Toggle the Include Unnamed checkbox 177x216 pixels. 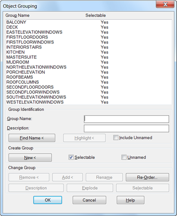[115, 138]
